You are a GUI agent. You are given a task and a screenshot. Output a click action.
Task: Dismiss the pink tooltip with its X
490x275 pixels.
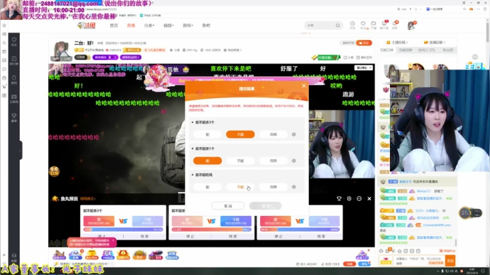click(x=113, y=241)
